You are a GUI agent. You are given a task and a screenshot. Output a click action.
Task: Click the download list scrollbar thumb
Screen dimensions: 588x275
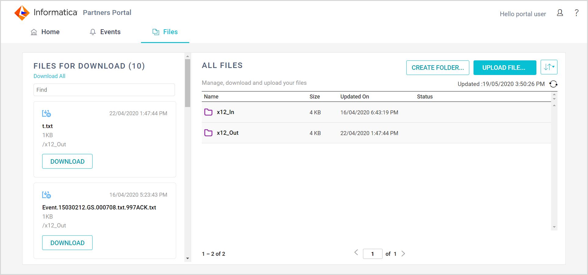tap(187, 83)
